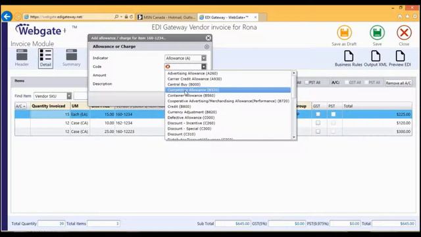Click the Output XML document icon

pyautogui.click(x=376, y=56)
